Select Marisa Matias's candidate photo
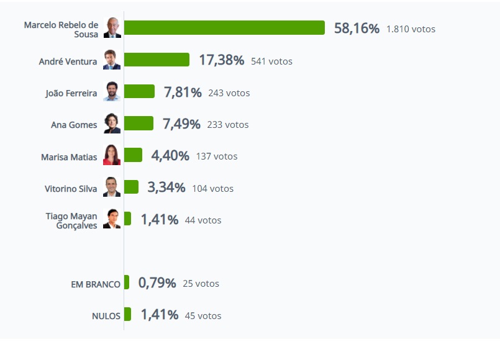Viewport: 500px width, 347px height. (x=112, y=155)
